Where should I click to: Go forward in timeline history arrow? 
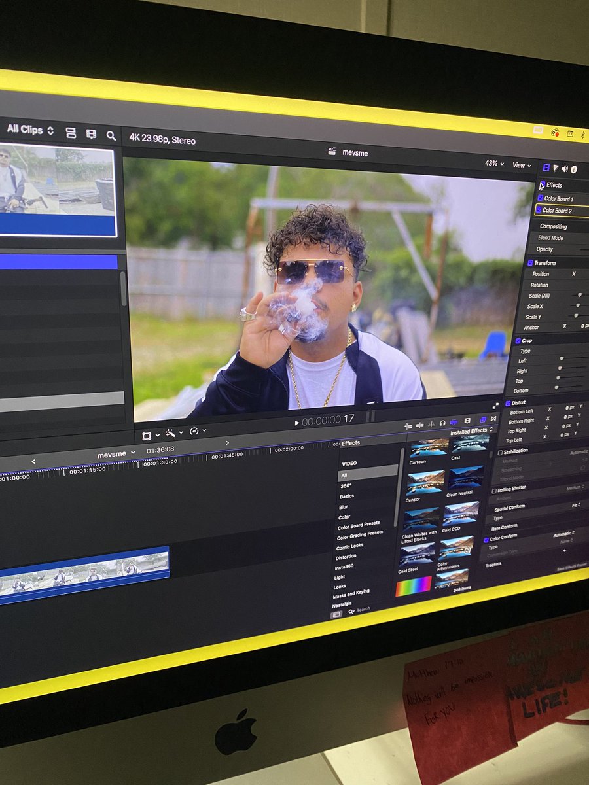[228, 444]
